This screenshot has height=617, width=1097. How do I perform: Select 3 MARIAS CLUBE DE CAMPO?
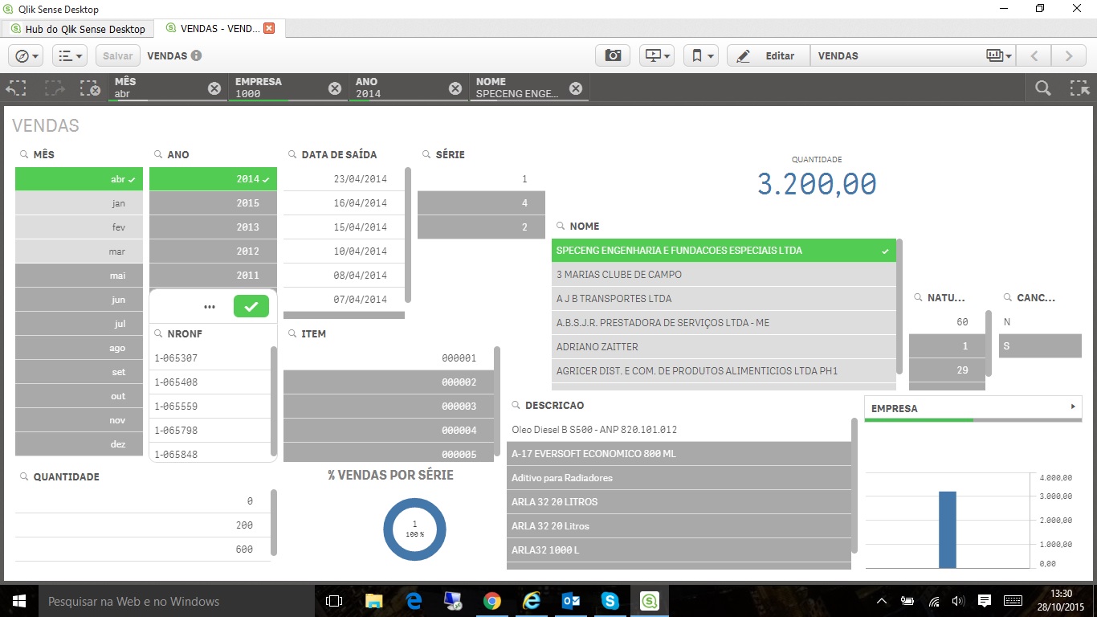click(724, 275)
